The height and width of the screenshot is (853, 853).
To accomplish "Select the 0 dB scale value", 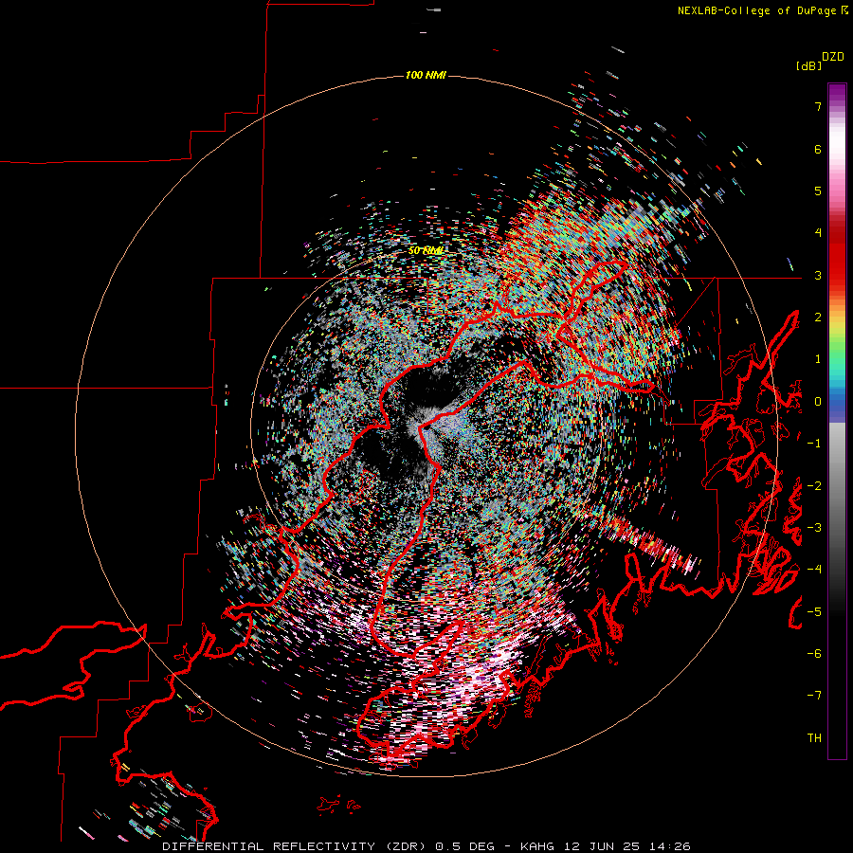I will pyautogui.click(x=818, y=402).
